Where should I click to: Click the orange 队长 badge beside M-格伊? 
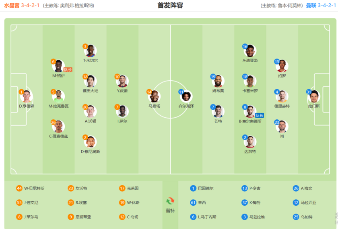click(x=68, y=70)
